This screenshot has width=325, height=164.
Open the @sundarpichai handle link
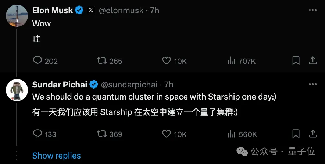tap(129, 85)
